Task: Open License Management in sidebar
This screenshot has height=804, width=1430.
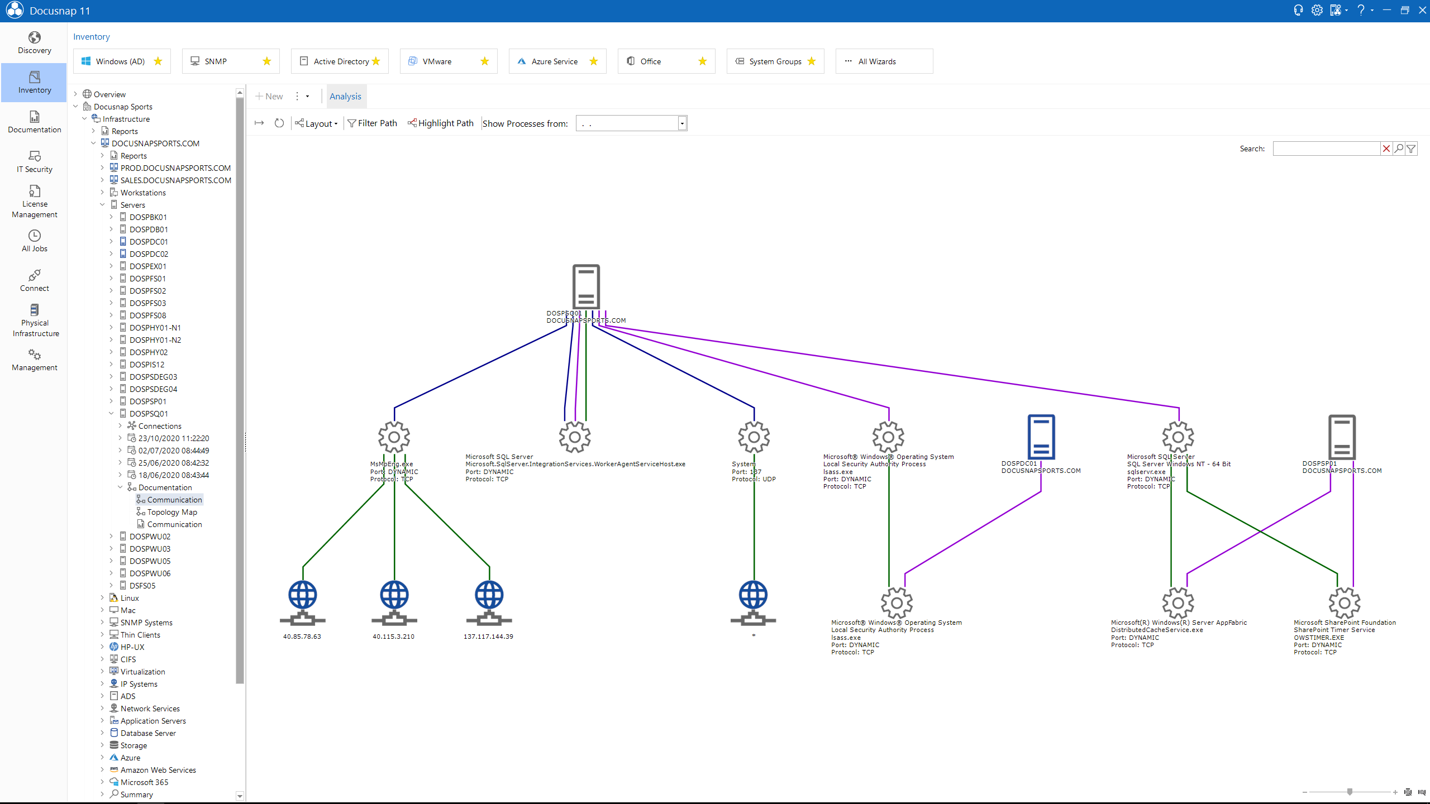Action: 35,202
